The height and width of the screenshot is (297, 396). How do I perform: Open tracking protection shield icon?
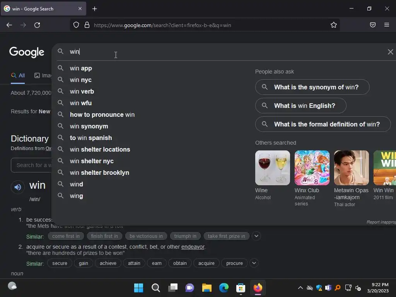click(76, 25)
